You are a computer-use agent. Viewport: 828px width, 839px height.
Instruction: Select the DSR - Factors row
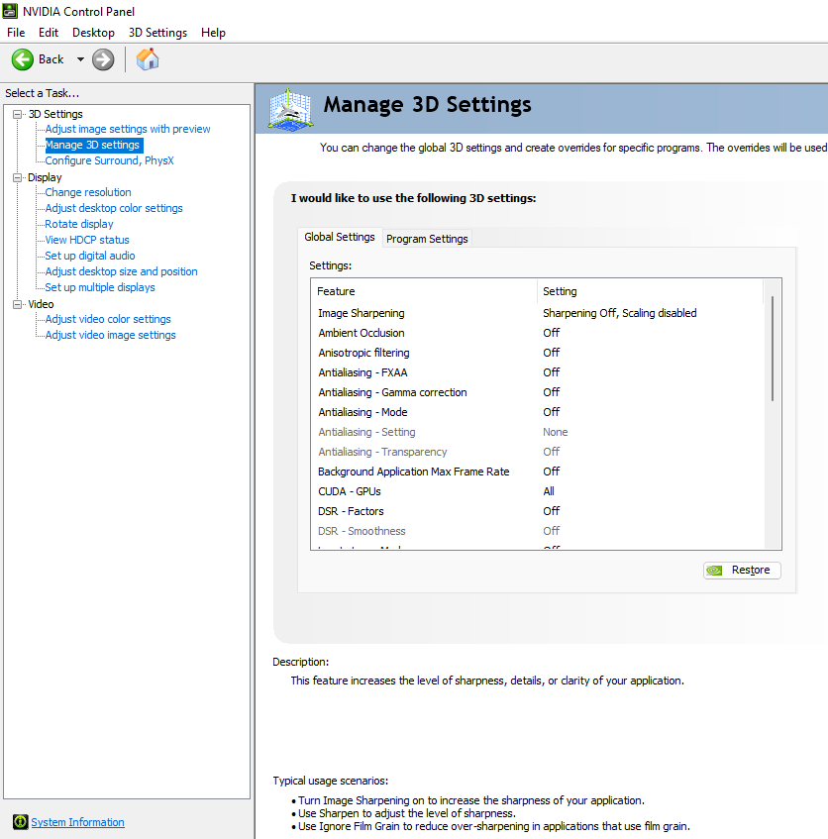(539, 511)
